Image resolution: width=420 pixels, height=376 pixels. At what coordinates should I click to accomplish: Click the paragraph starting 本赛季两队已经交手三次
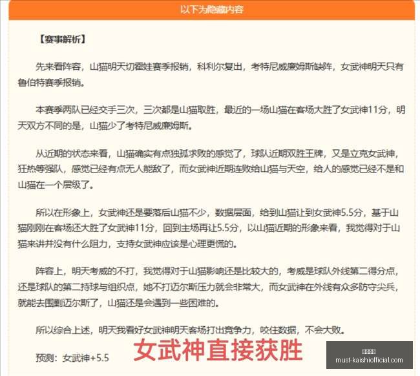[211, 118]
